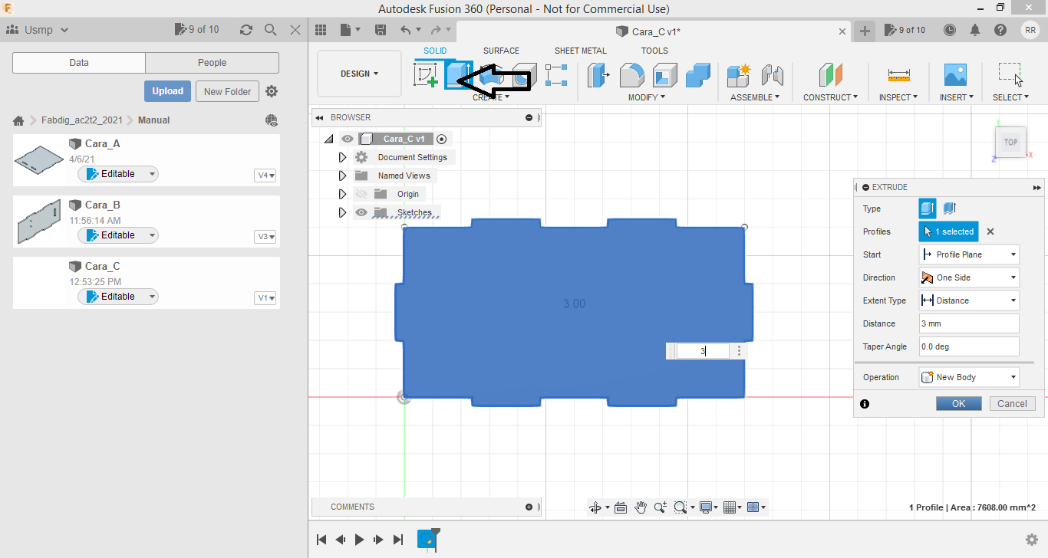
Task: Open the Job Status clock
Action: click(x=950, y=30)
